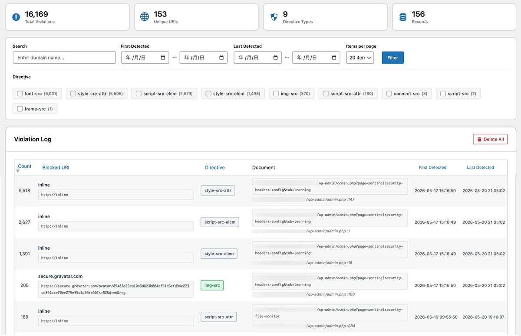
Task: Click the green img-src tag
Action: (212, 286)
